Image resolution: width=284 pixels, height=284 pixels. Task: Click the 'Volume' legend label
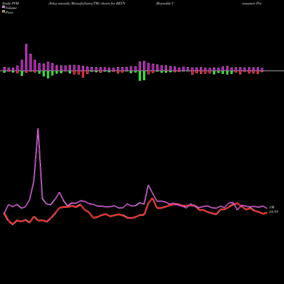[x=11, y=8]
